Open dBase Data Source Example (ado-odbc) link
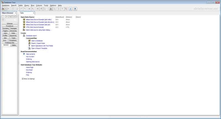This screenshot has width=221, height=119. click(39, 20)
